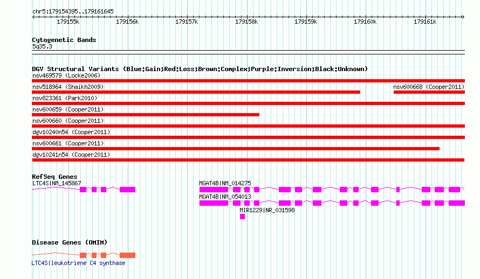
Task: Click the red bar under nsv518964 (Shaikh2009)
Action: point(196,92)
